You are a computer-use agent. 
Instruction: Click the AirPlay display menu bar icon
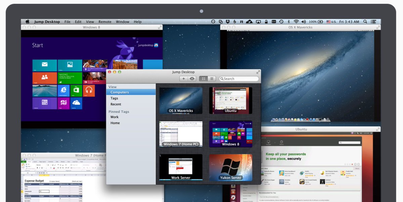[258, 22]
